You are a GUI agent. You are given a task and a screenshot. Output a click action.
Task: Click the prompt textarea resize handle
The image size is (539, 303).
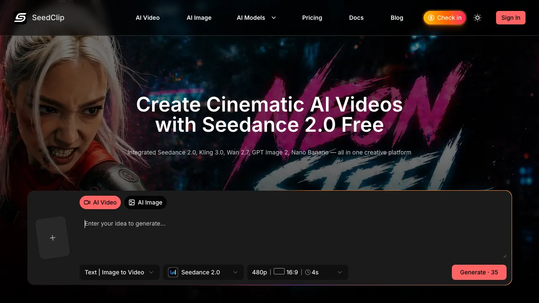[504, 256]
